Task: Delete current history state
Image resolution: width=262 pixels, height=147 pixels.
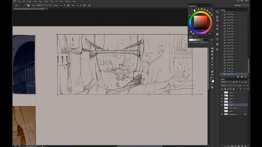Action: coord(245,77)
